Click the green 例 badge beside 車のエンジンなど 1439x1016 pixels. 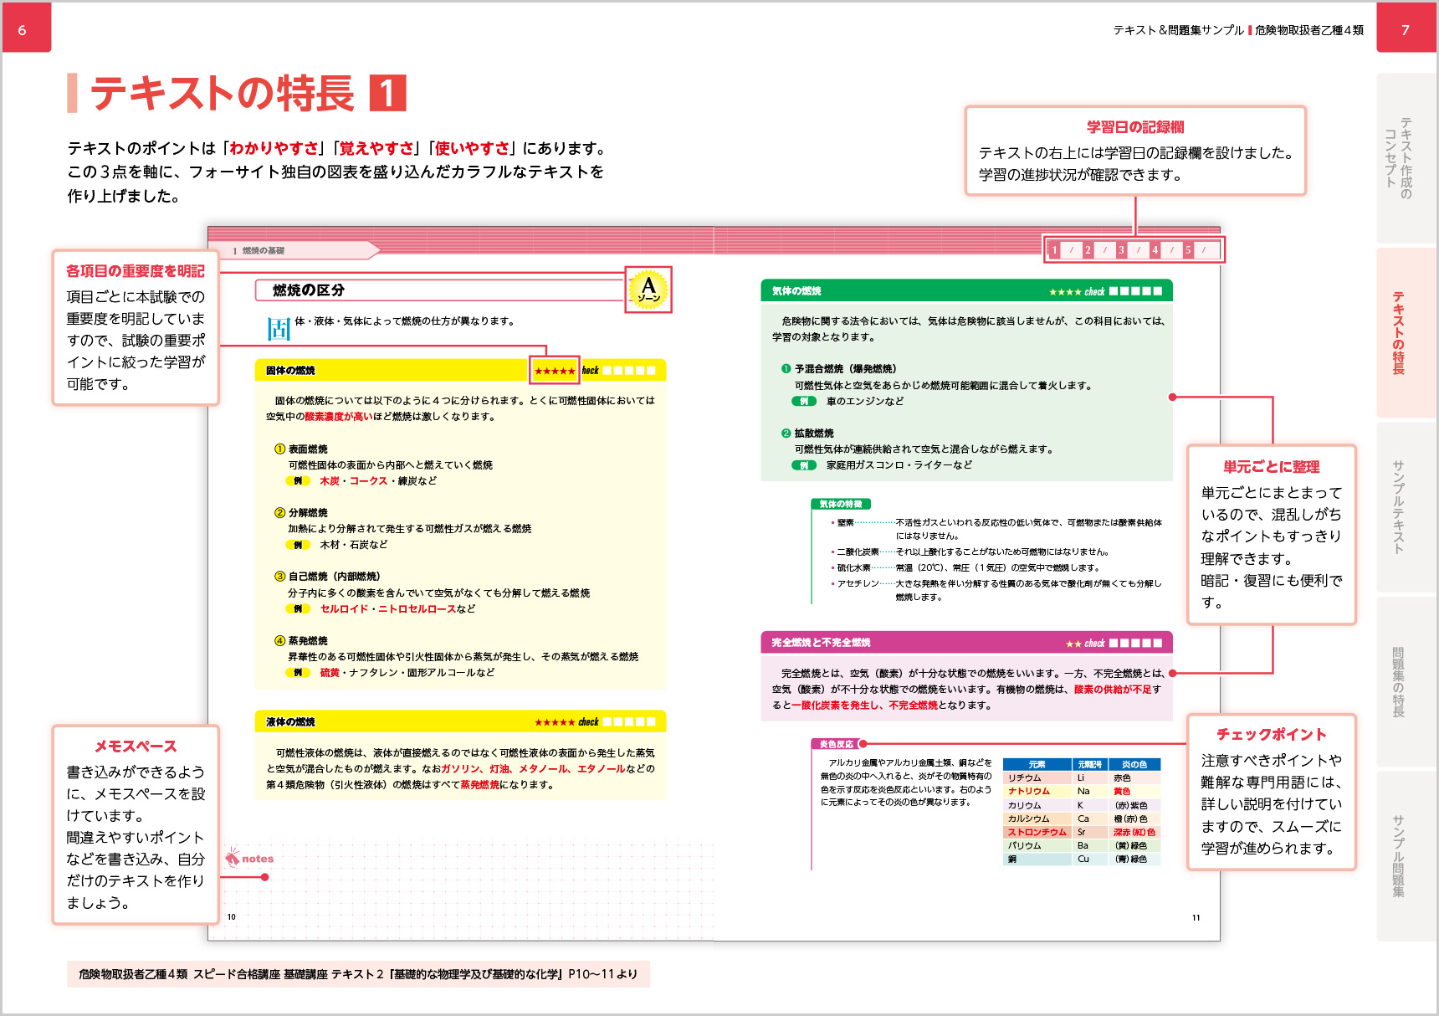[804, 402]
